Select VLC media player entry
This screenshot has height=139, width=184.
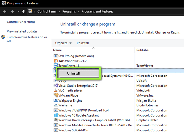point(70,90)
